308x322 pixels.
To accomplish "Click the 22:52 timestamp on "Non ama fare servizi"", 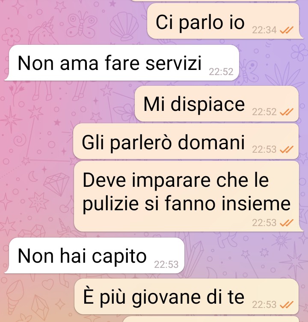I will point(221,72).
